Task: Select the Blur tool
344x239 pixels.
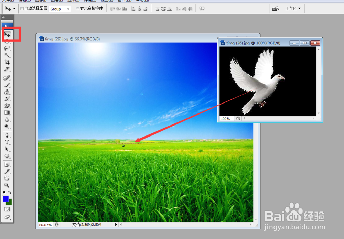Action: (7, 120)
